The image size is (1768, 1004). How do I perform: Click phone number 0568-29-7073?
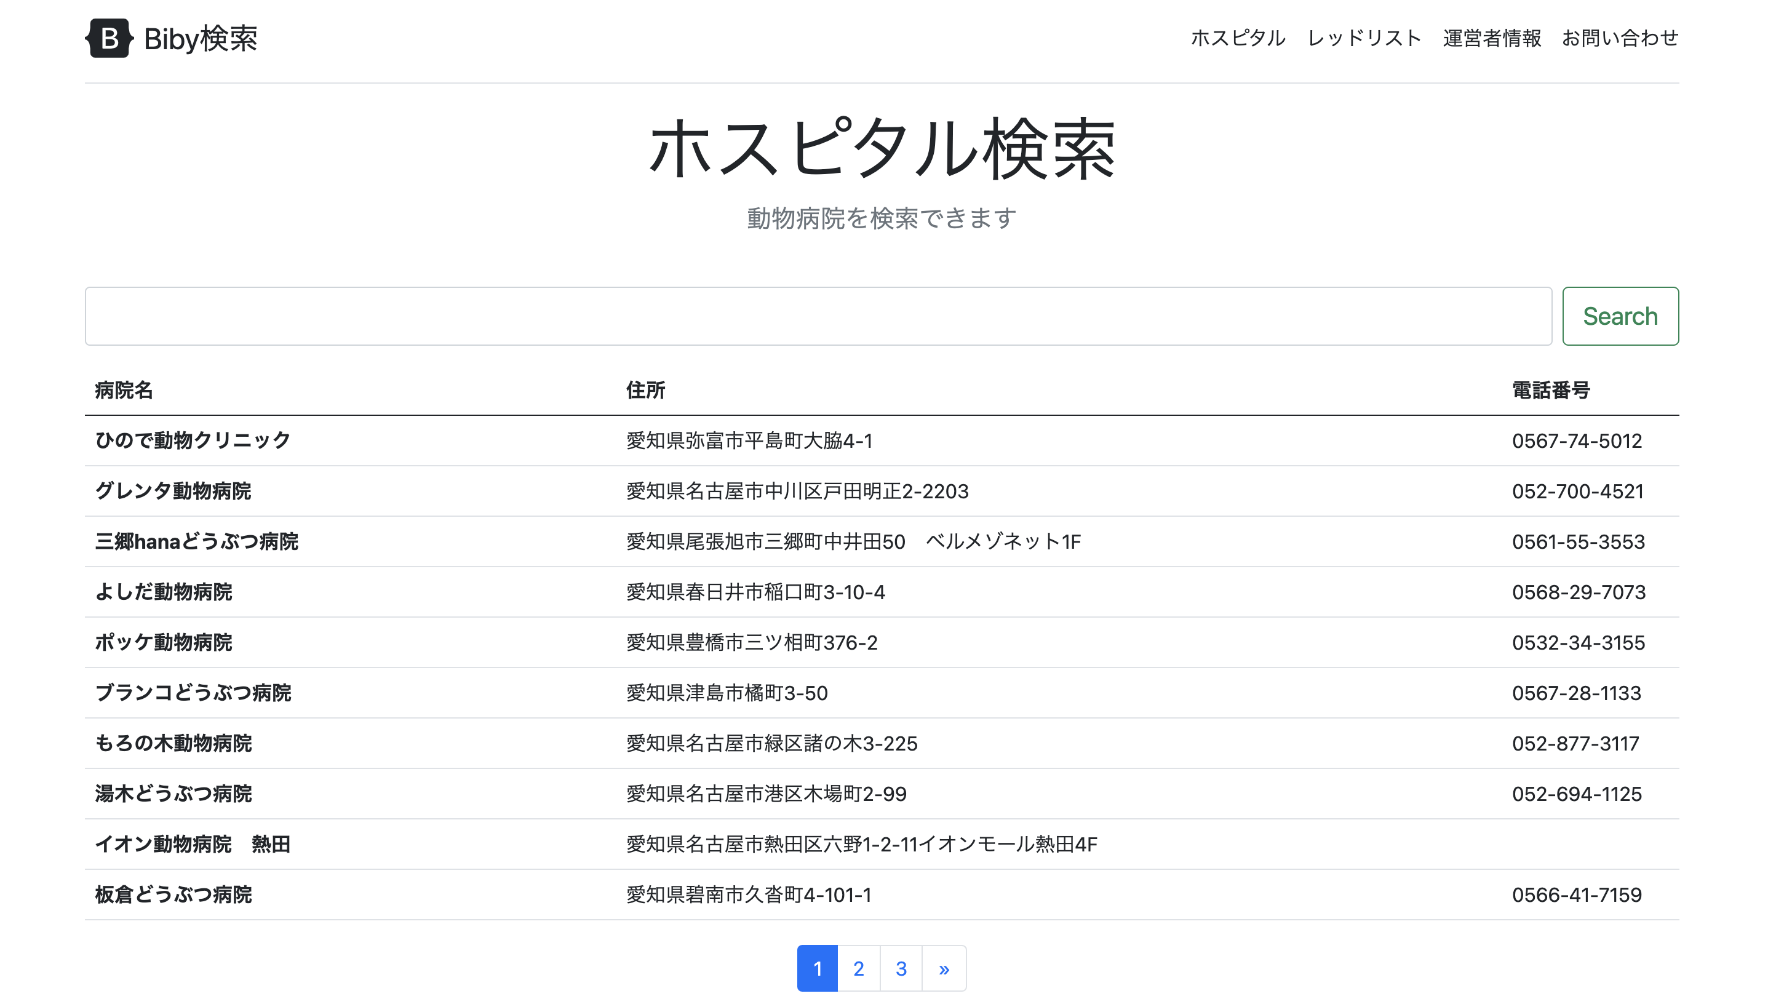point(1579,592)
